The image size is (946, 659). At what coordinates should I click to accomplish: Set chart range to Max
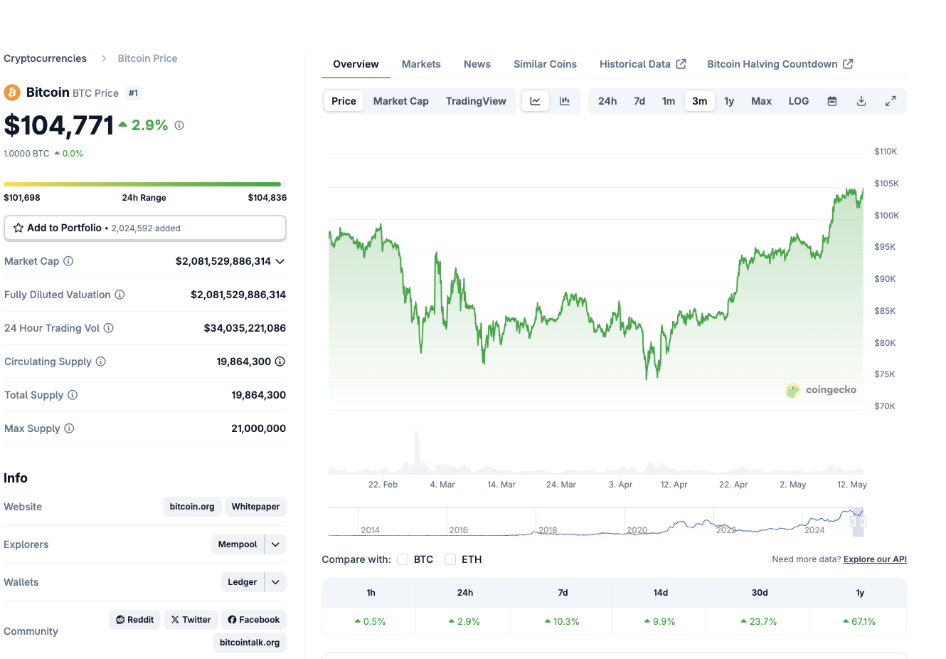pos(761,101)
